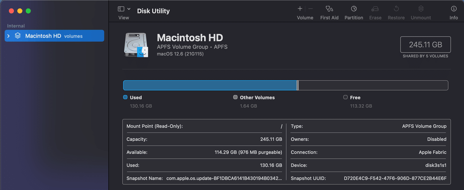This screenshot has height=190, width=464.
Task: Click the blue Used legend swatch
Action: [x=125, y=98]
